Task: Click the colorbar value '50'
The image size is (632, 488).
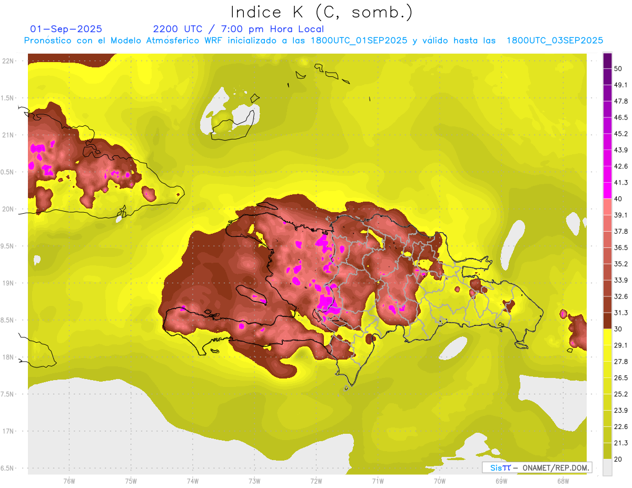Action: tap(618, 68)
